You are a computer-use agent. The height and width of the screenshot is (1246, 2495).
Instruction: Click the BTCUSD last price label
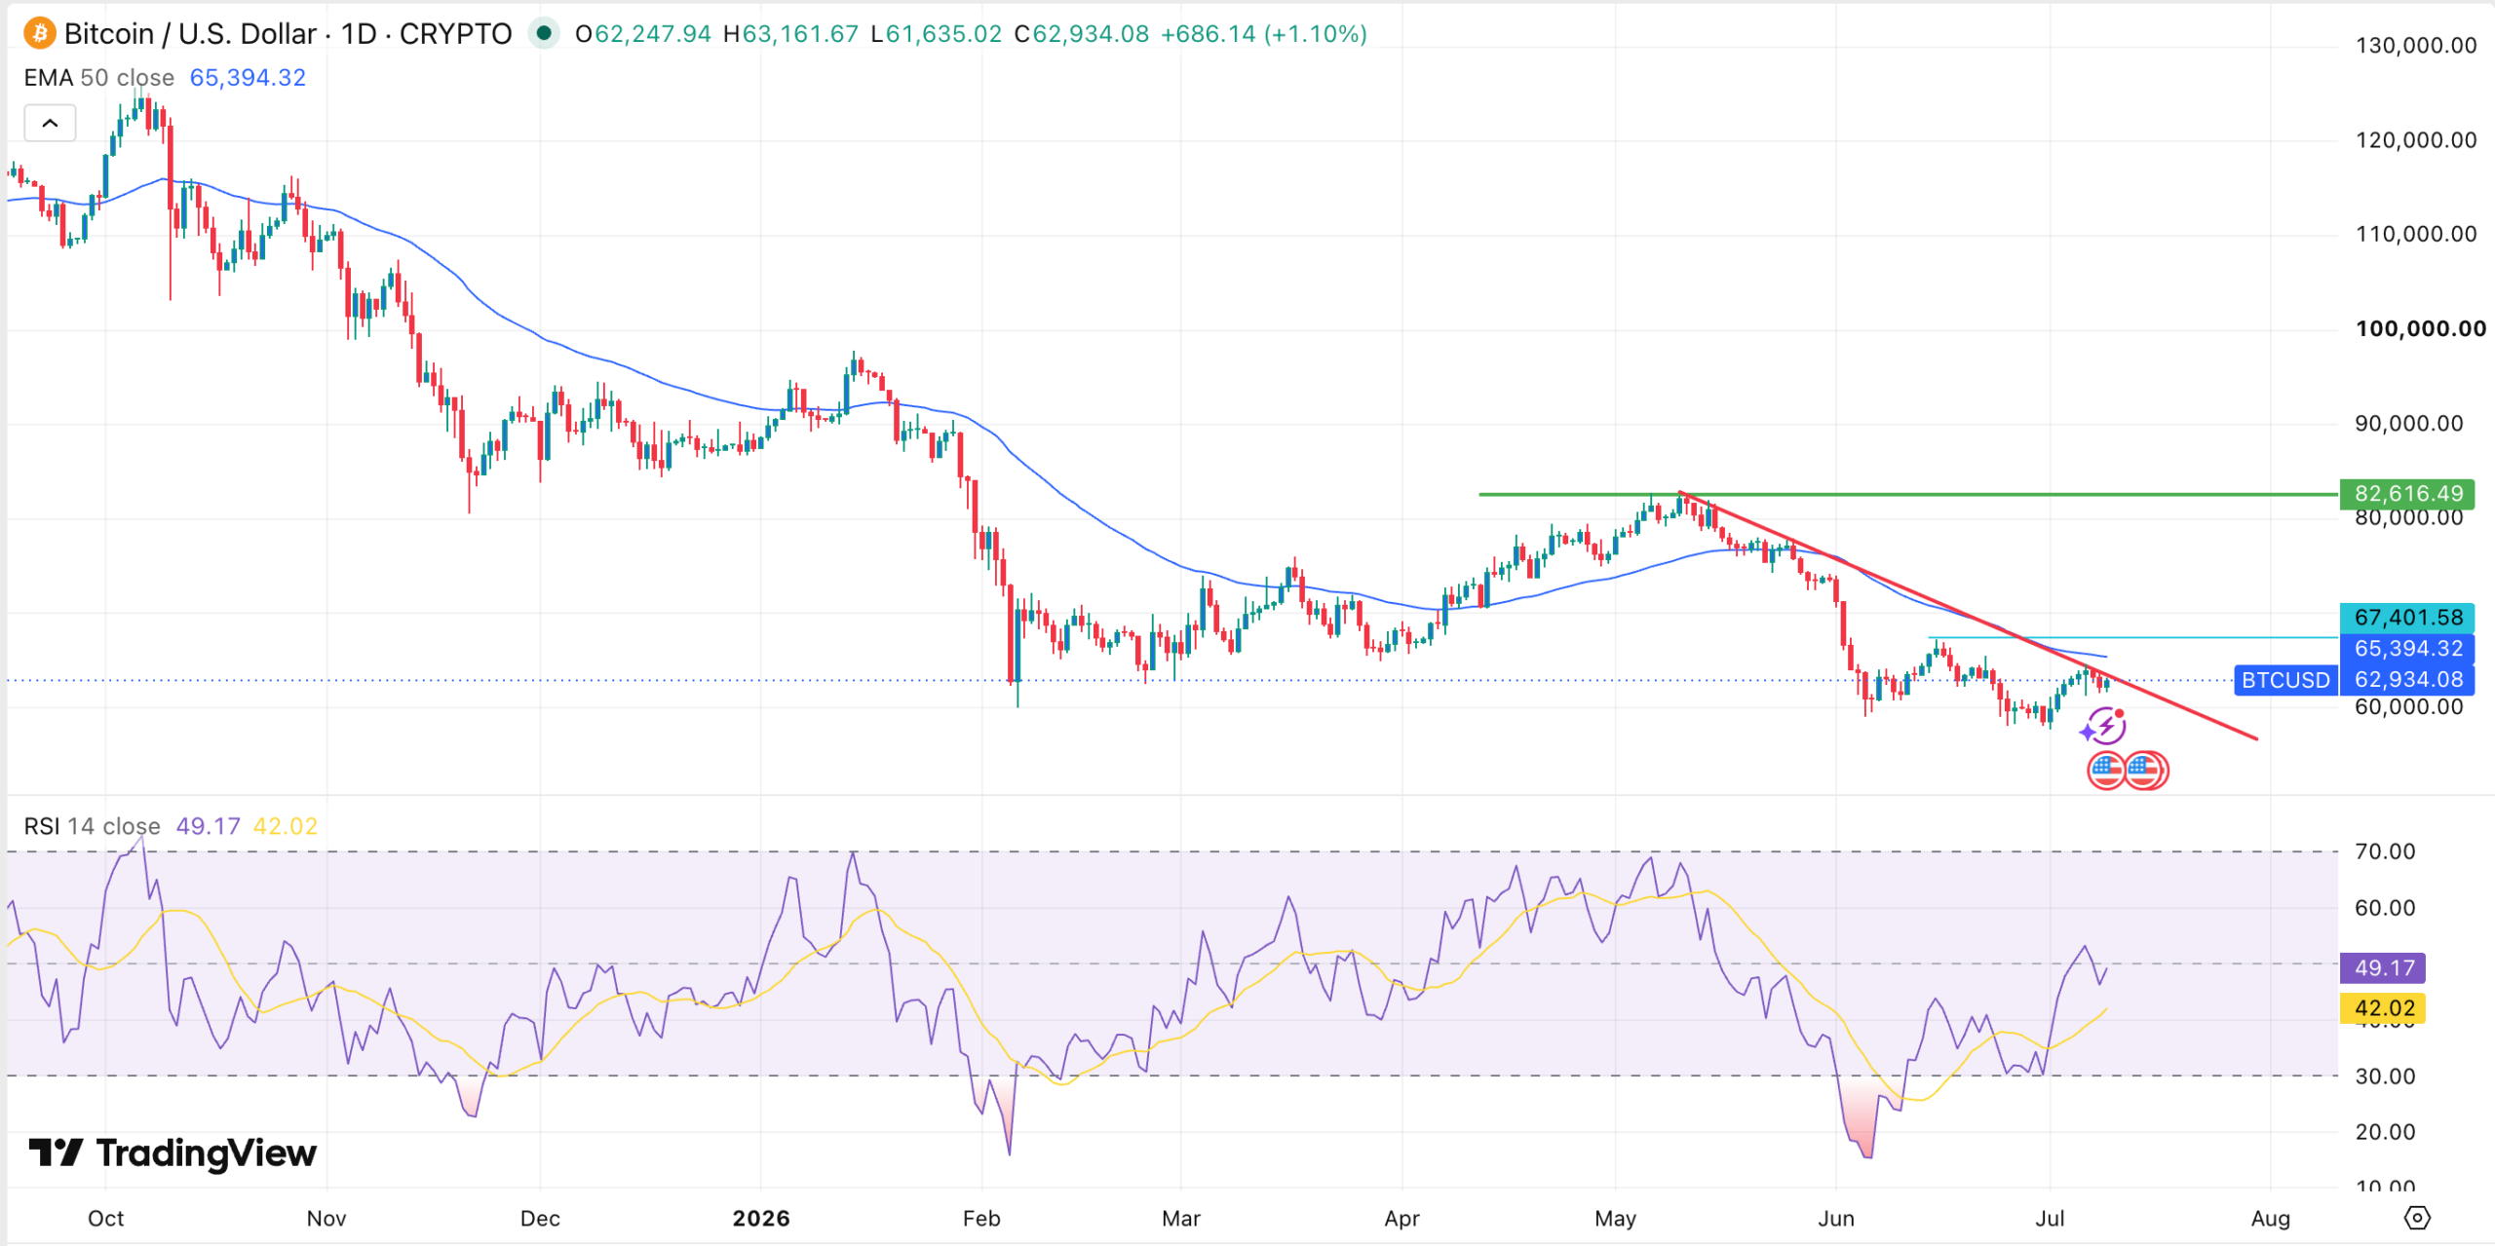[x=2284, y=680]
